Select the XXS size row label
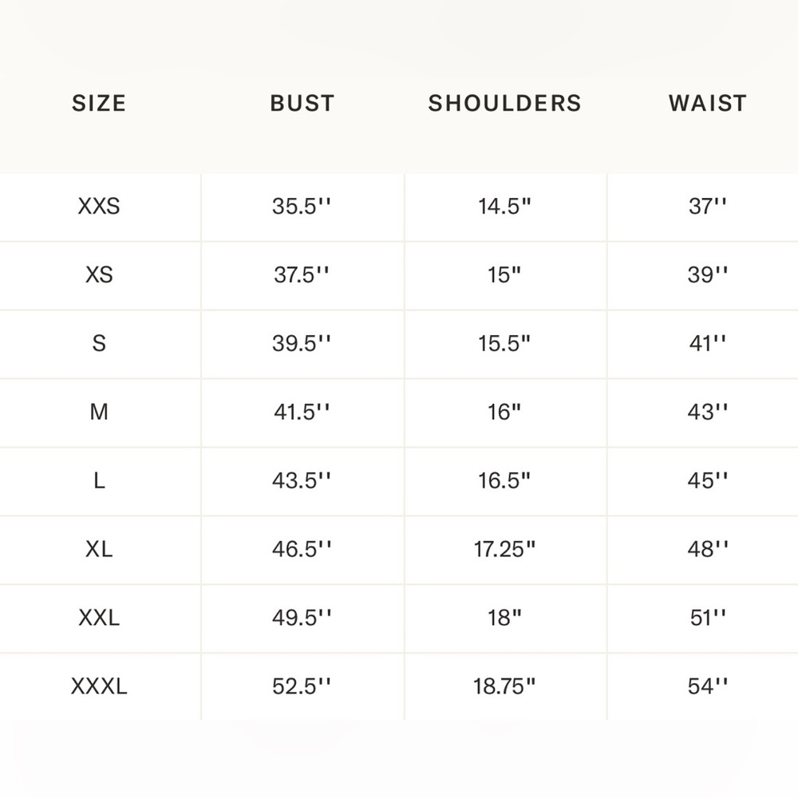The height and width of the screenshot is (798, 798). (99, 206)
